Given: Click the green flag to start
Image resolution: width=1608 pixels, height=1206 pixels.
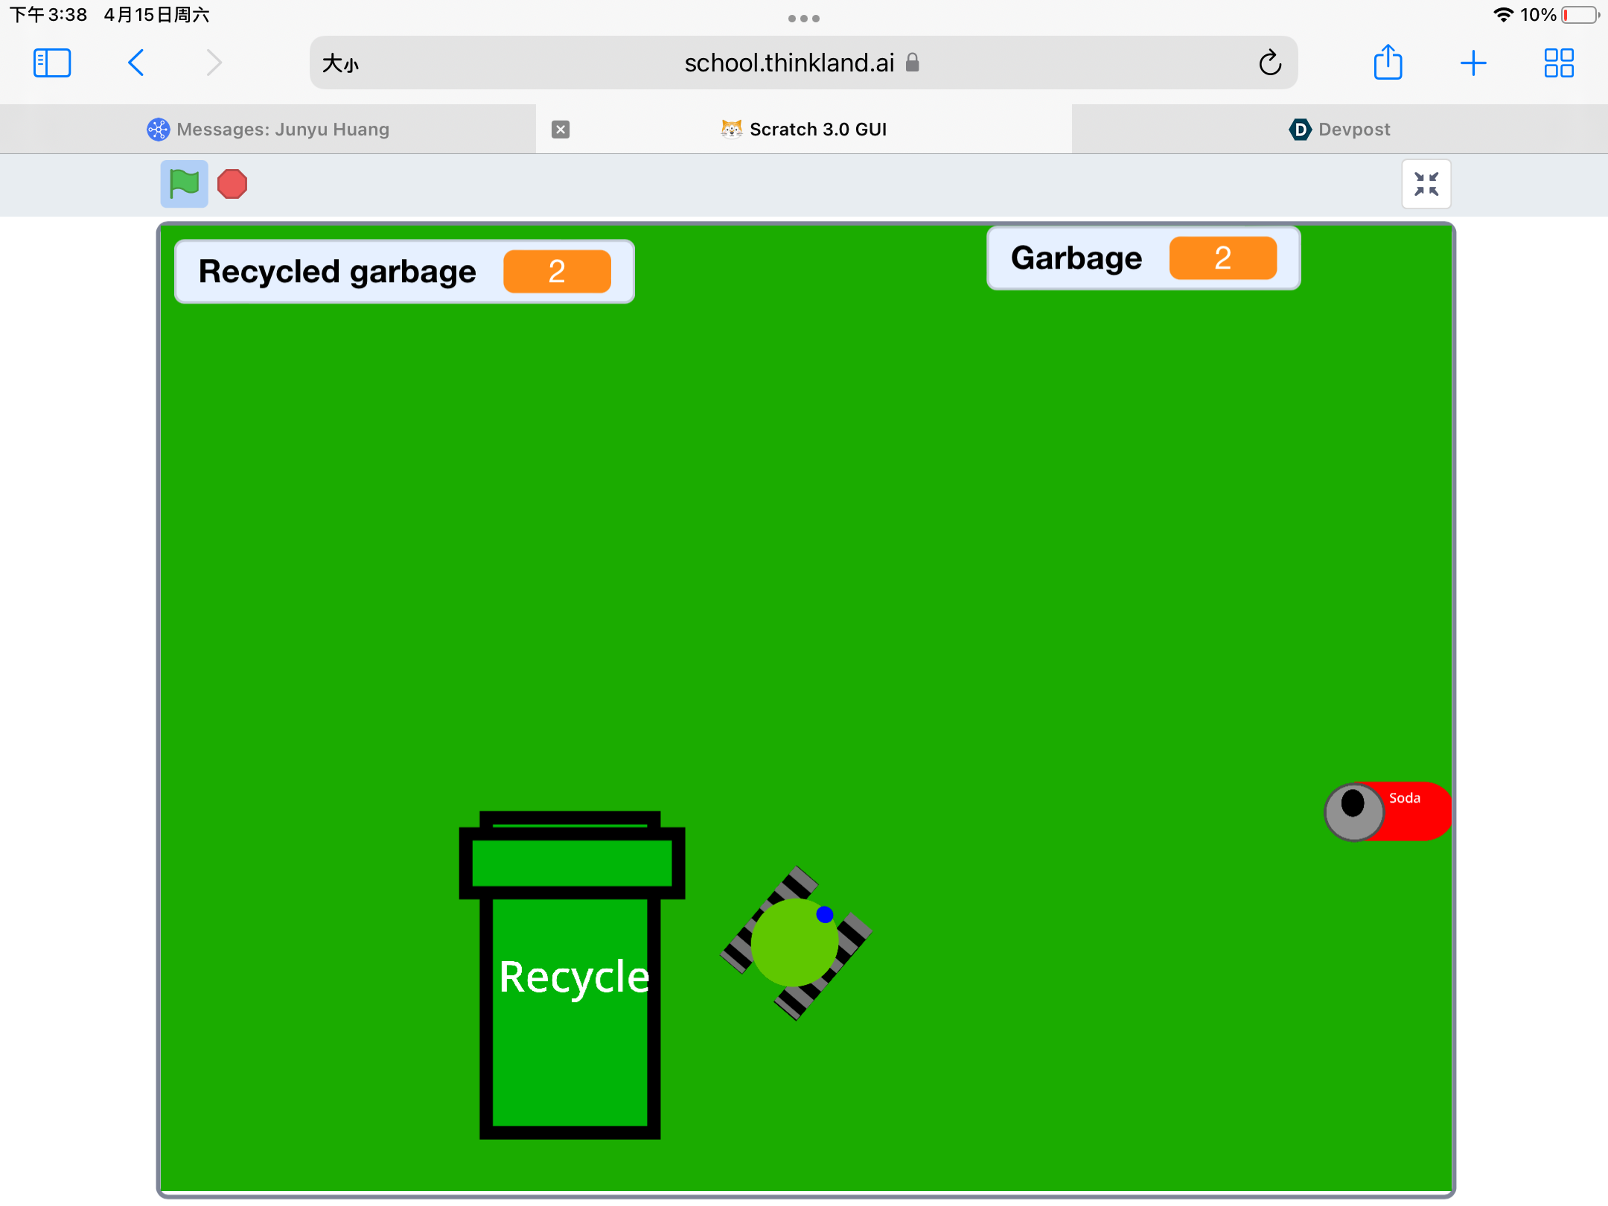Looking at the screenshot, I should tap(184, 184).
